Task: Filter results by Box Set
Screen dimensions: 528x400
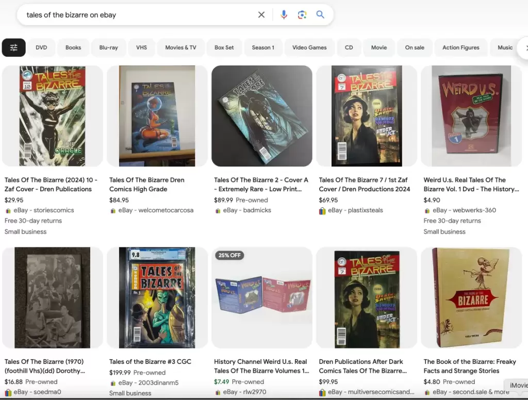Action: click(x=224, y=47)
